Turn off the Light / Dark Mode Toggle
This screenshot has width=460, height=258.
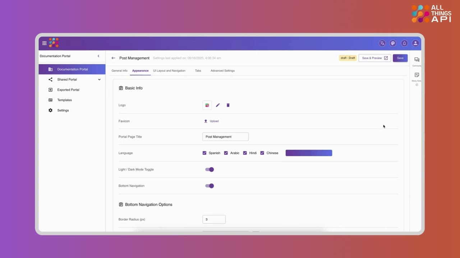pos(210,169)
